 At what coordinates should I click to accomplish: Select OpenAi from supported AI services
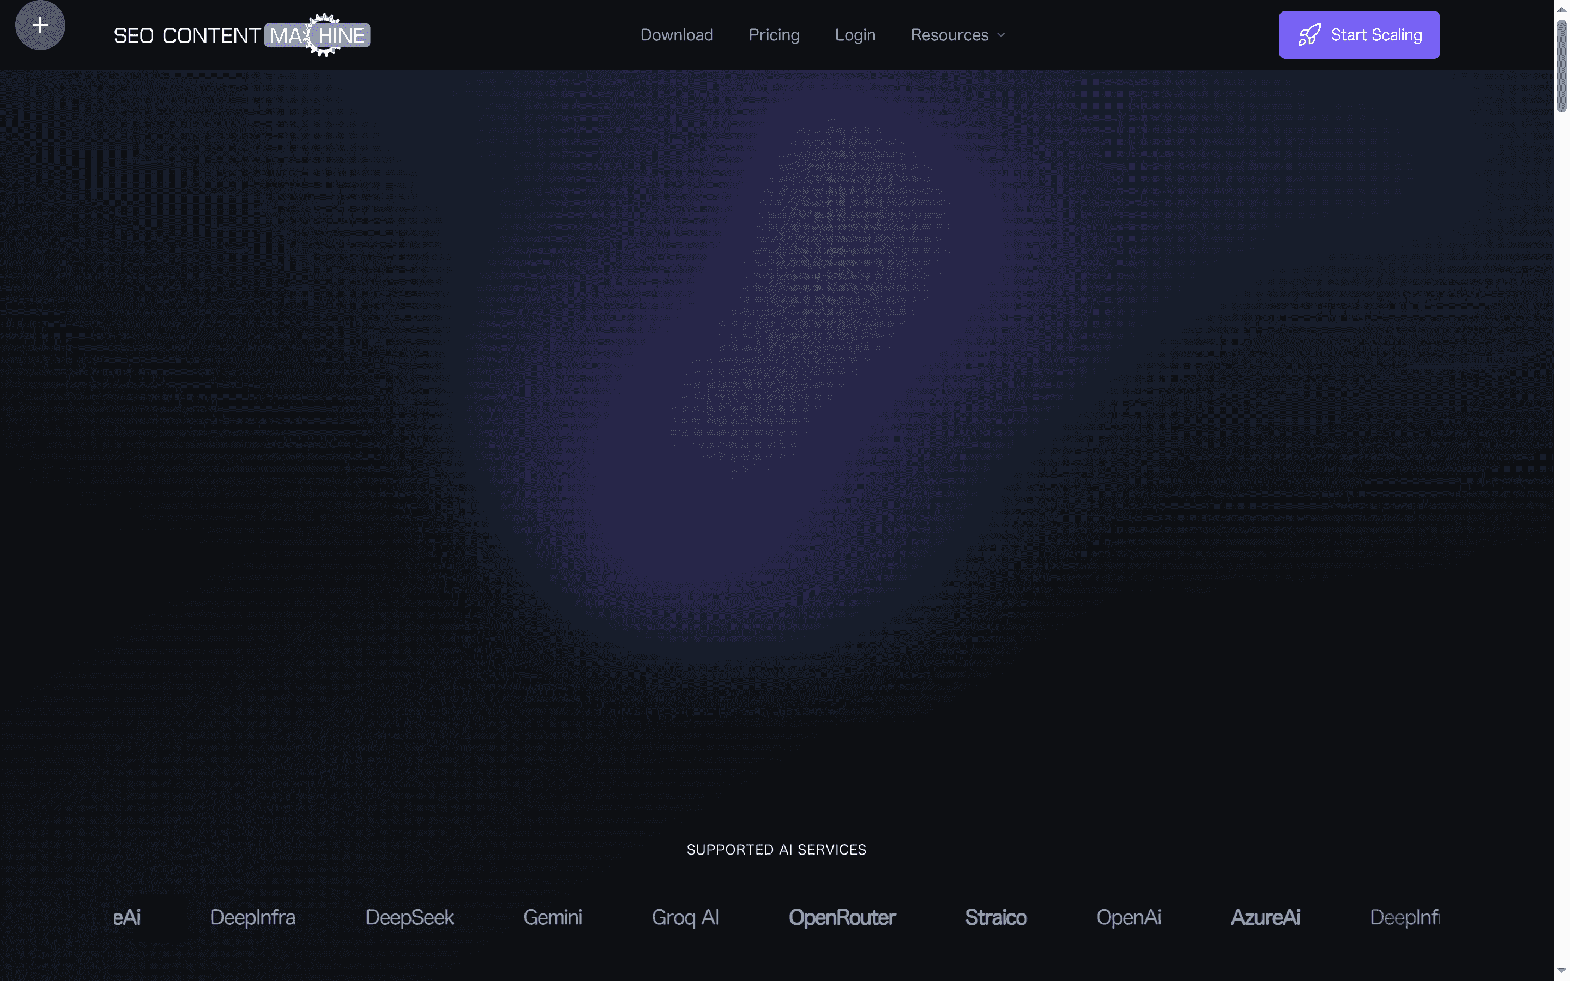[1128, 917]
